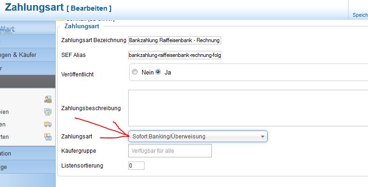
Task: Focus the Zahlungsbeschreibung text area
Action: pos(246,108)
